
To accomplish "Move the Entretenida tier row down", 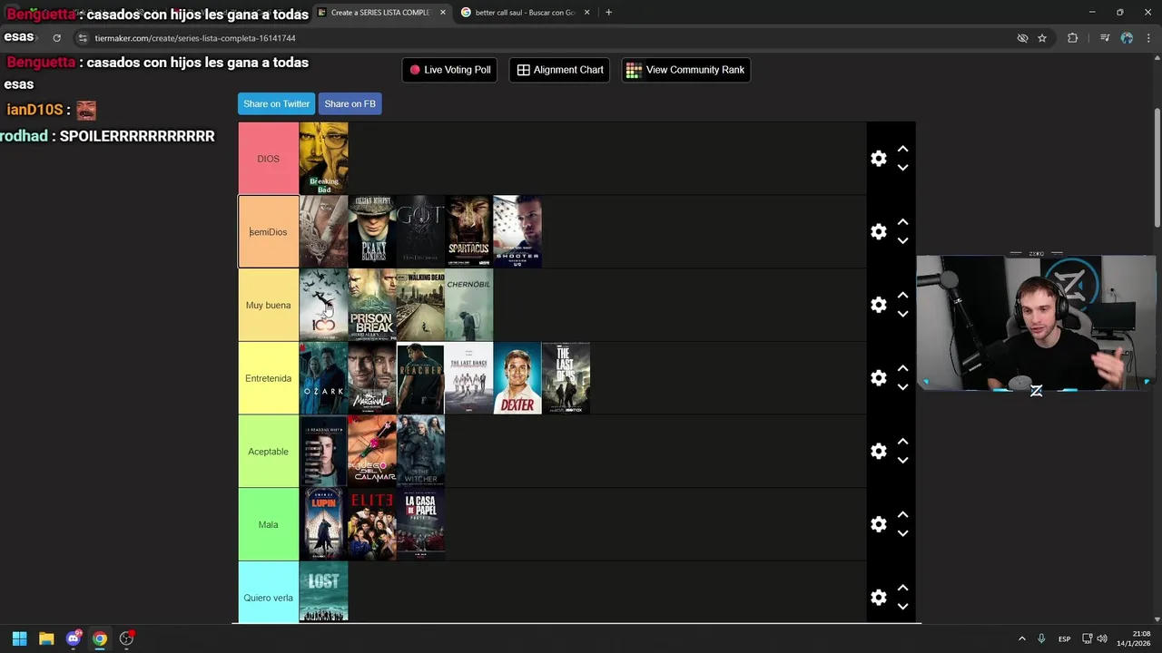I will coord(902,387).
